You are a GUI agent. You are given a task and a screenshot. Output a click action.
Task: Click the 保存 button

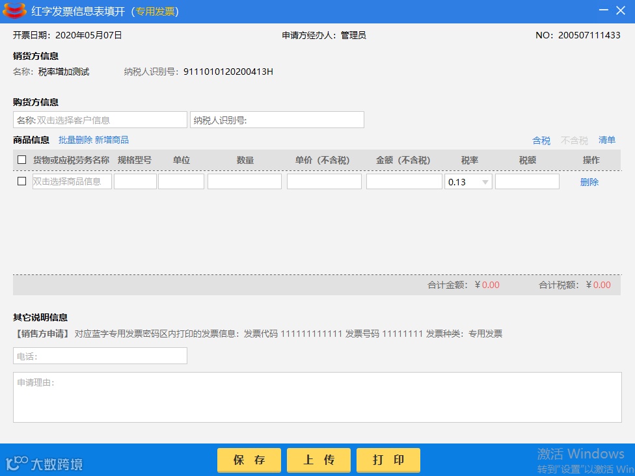[x=249, y=460]
